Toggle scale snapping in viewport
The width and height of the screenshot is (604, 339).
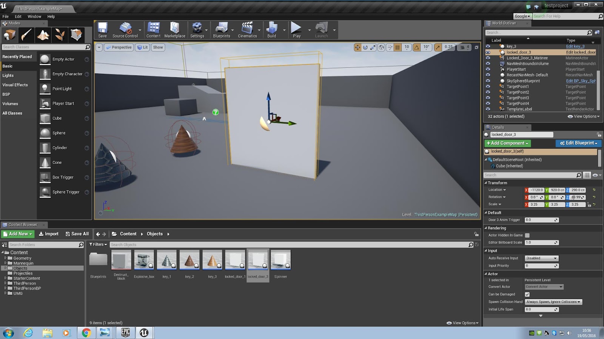pyautogui.click(x=438, y=47)
